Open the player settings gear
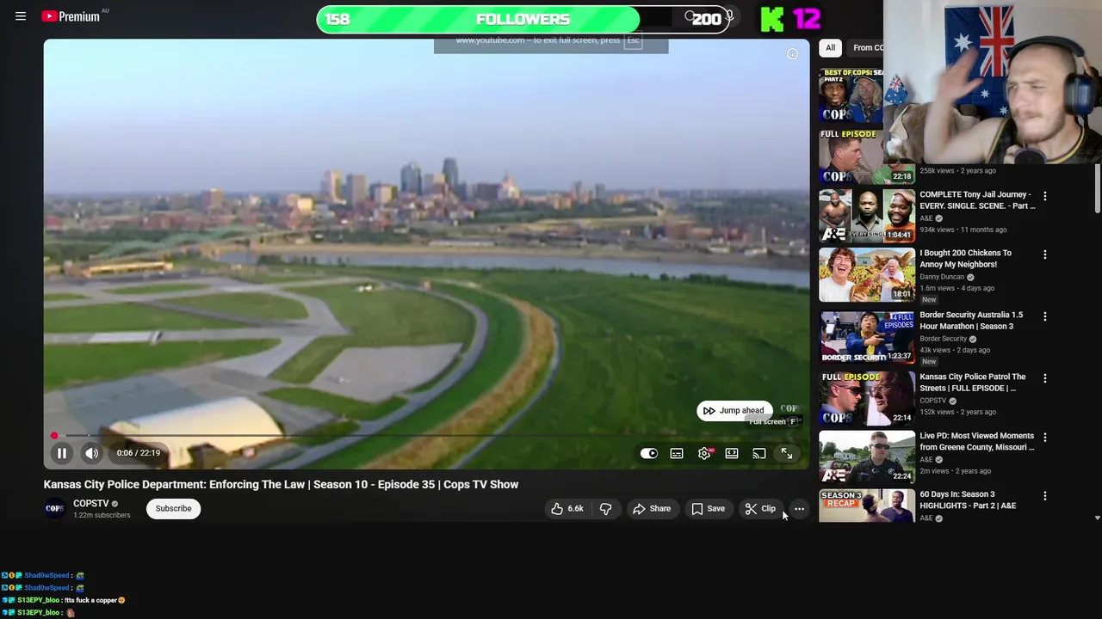The image size is (1102, 619). click(704, 453)
